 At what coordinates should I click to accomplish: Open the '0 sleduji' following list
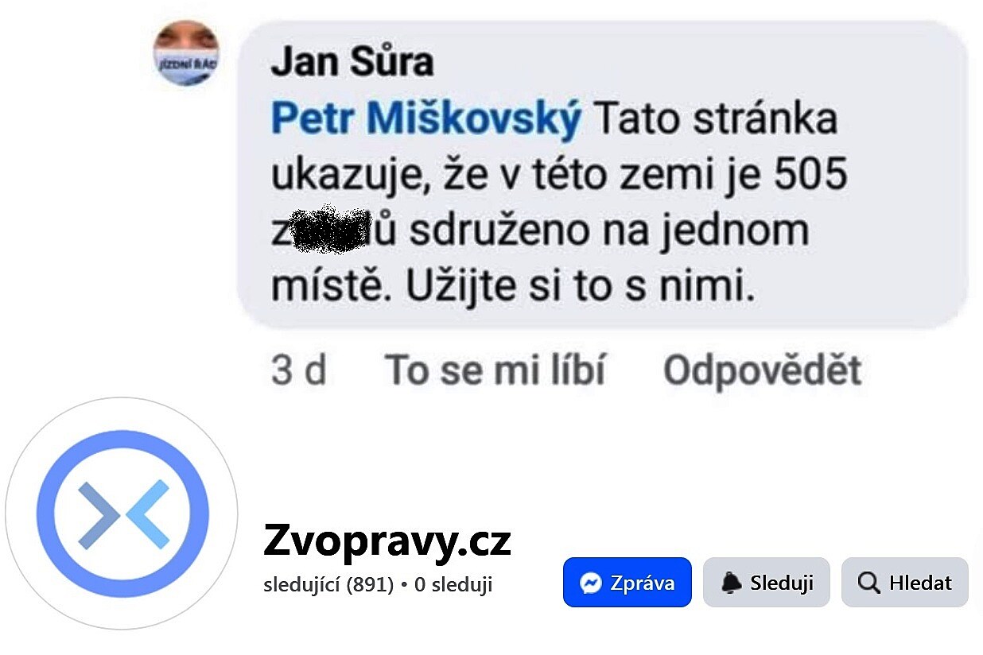click(x=453, y=585)
